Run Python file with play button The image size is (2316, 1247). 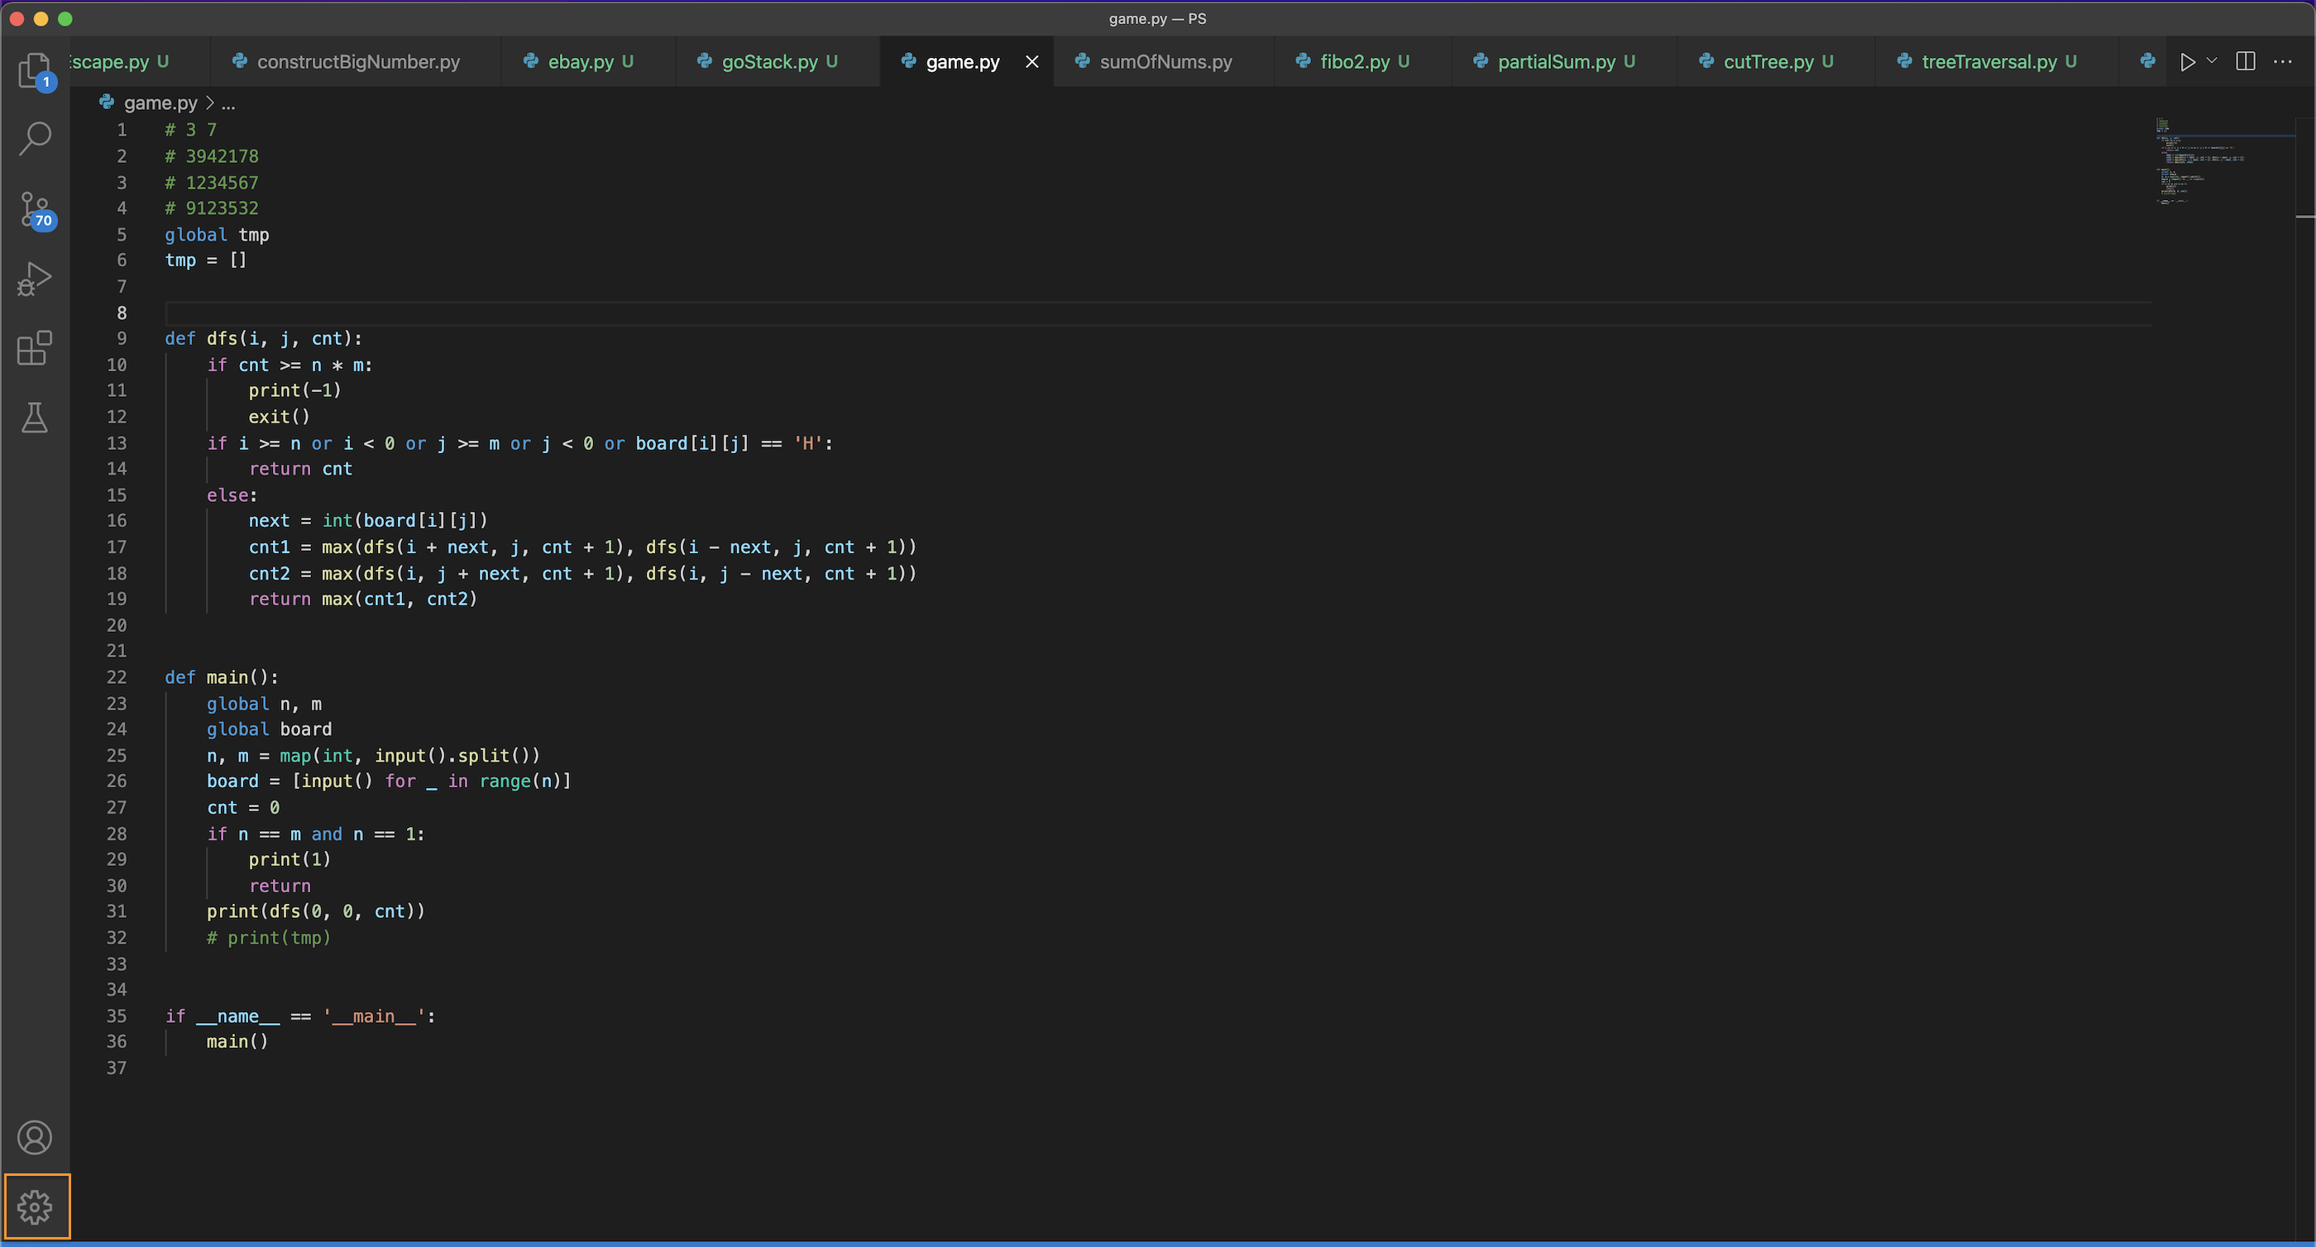2188,61
